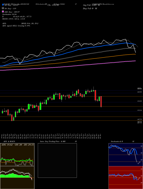Select the '200 Day = 109.97' legend text
The width and height of the screenshot is (143, 189).
pos(12,12)
